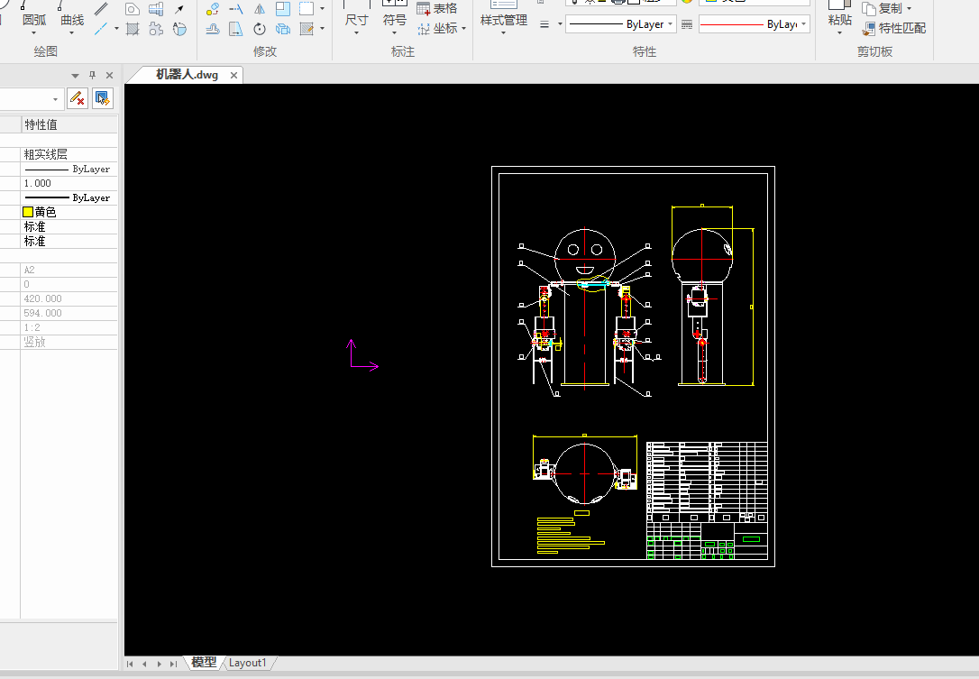Click the 坐标 coordinate annotation button
979x679 pixels.
[438, 28]
